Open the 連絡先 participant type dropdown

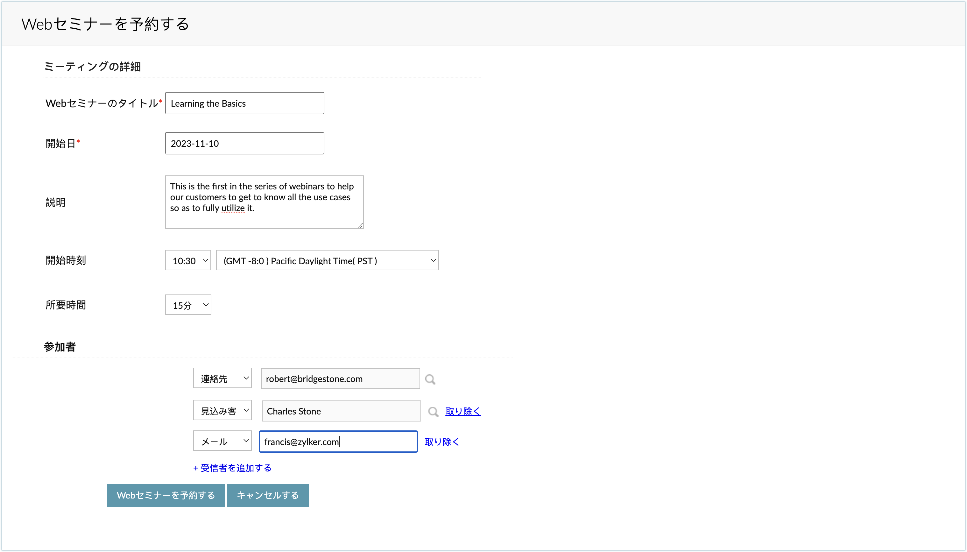click(222, 379)
